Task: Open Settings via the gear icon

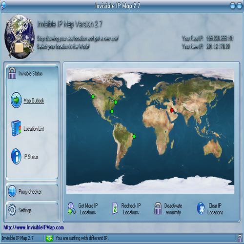Action: pyautogui.click(x=12, y=210)
